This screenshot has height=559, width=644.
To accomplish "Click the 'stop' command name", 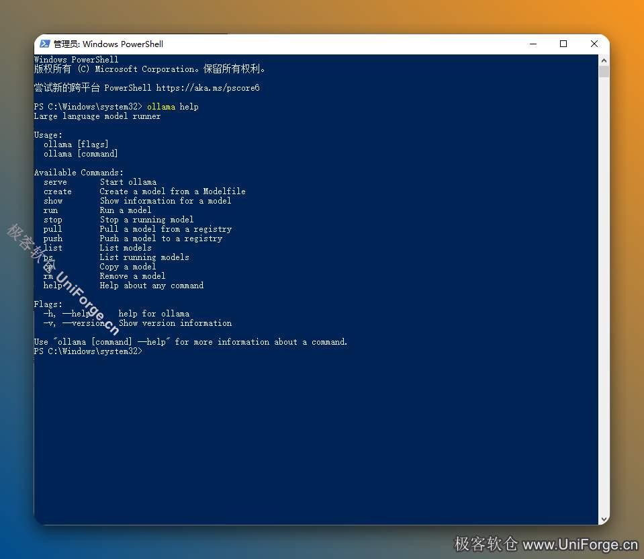I will (53, 220).
